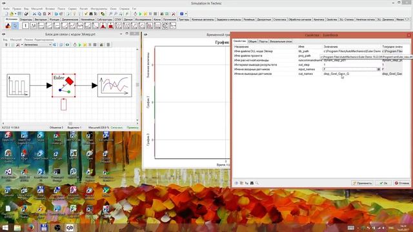Click the crossed tools icon in project window toolbar

tap(18, 44)
